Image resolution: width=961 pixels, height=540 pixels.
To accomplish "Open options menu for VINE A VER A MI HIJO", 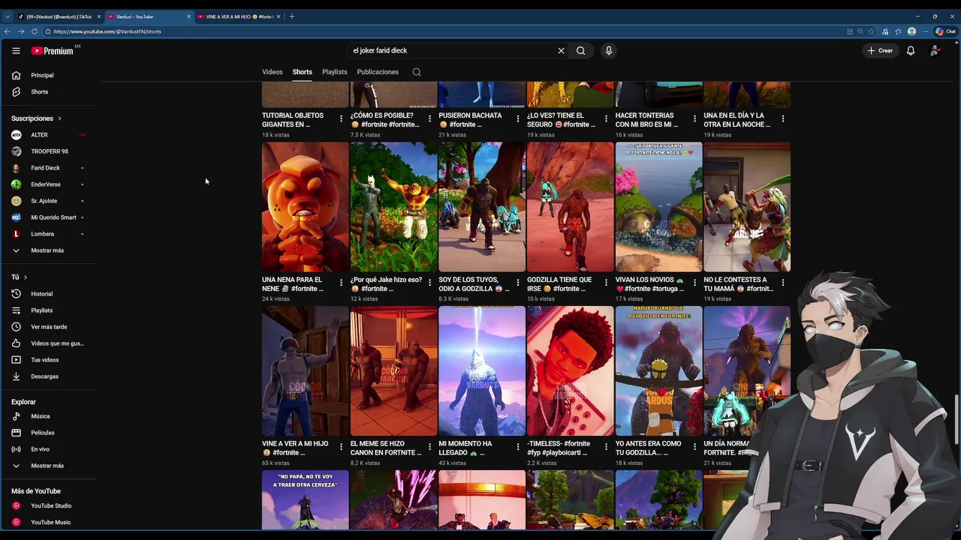I will (341, 447).
